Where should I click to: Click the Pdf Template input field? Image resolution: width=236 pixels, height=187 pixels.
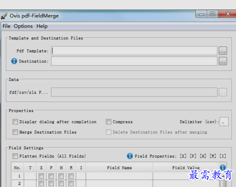click(134, 51)
